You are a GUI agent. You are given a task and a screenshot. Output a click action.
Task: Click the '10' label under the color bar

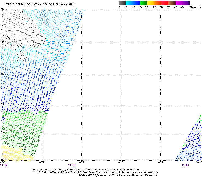133,7
